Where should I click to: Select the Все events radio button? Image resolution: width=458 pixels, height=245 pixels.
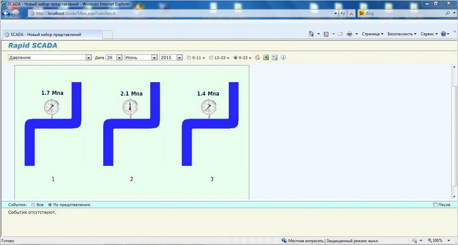point(33,205)
